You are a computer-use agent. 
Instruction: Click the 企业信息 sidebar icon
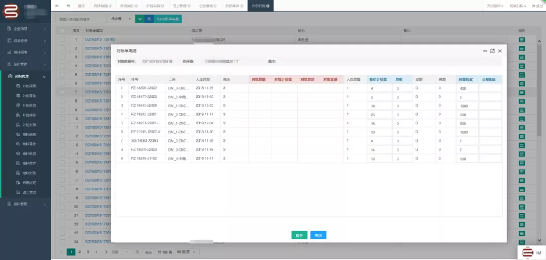point(9,29)
